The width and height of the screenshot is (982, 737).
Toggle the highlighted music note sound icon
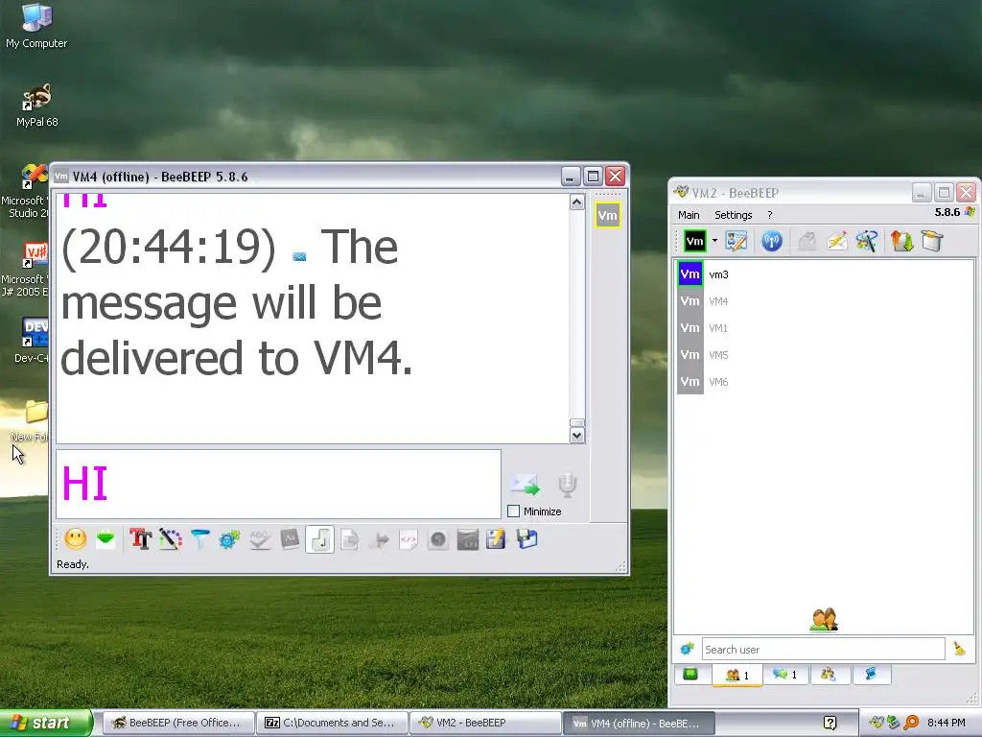(319, 539)
